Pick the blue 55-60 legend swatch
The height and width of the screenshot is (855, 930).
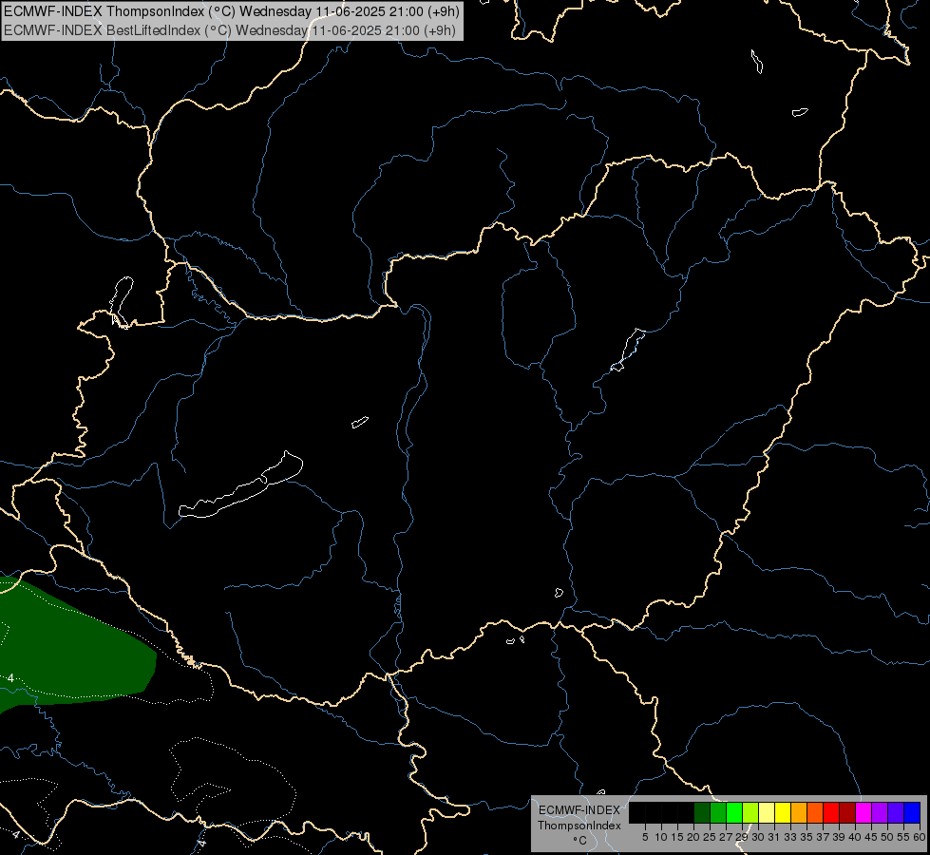coord(912,813)
